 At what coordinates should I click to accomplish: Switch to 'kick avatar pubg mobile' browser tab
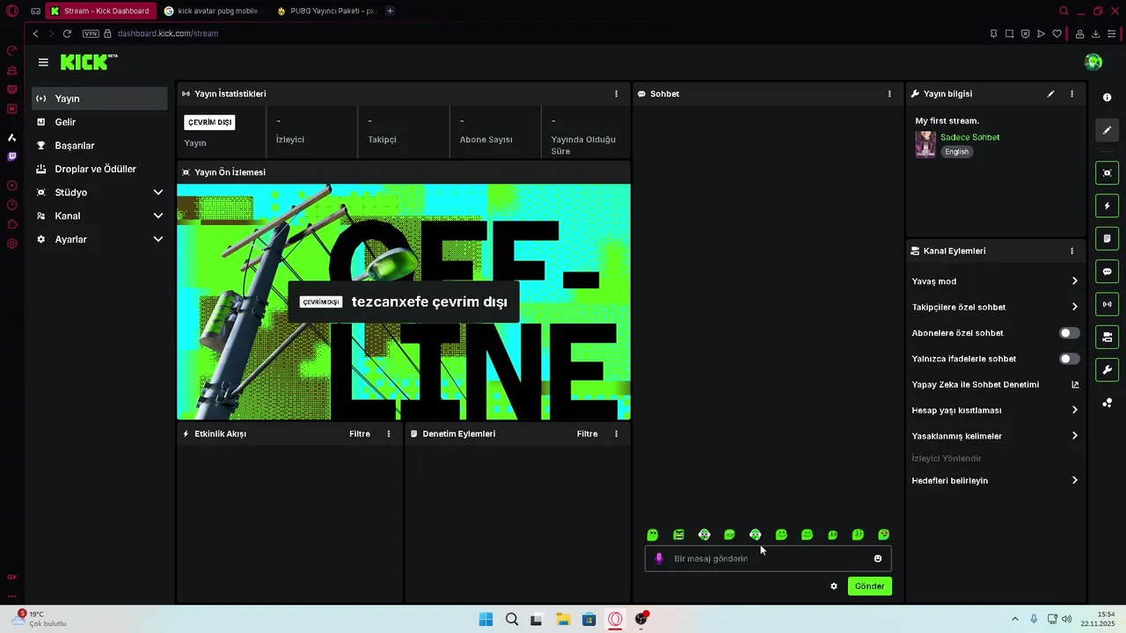coord(212,11)
